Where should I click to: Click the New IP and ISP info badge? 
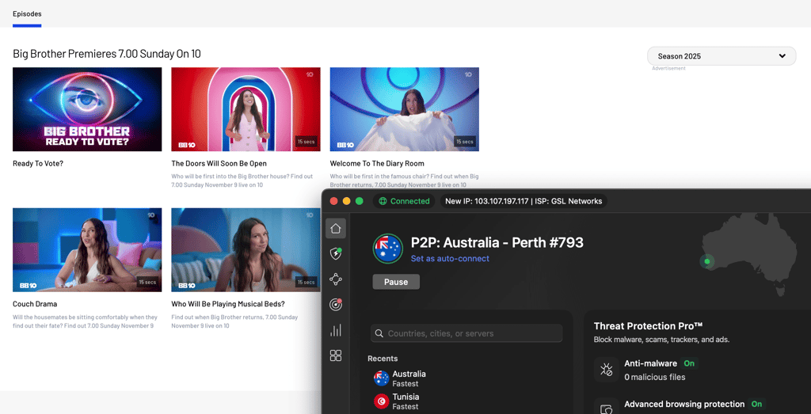click(524, 201)
